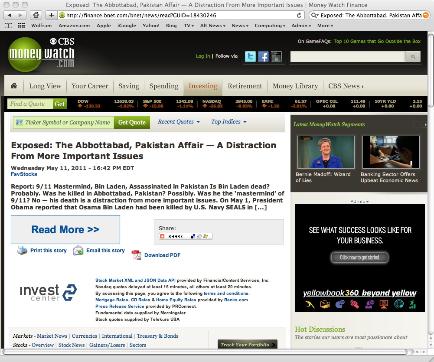This screenshot has width=434, height=362.
Task: Play the Bernie Madoff: Wizard of Lies video
Action: 326,152
